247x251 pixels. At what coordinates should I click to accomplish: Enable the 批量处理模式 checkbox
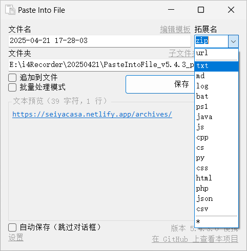pos(12,87)
